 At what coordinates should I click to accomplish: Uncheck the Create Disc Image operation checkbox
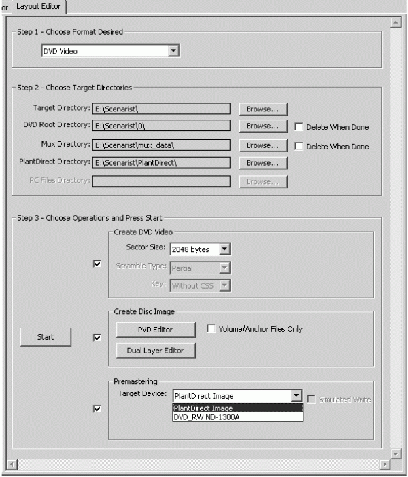97,338
